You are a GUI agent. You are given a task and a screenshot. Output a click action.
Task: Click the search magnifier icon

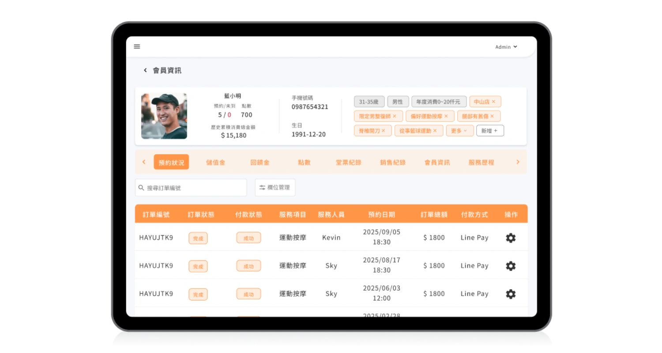tap(141, 188)
